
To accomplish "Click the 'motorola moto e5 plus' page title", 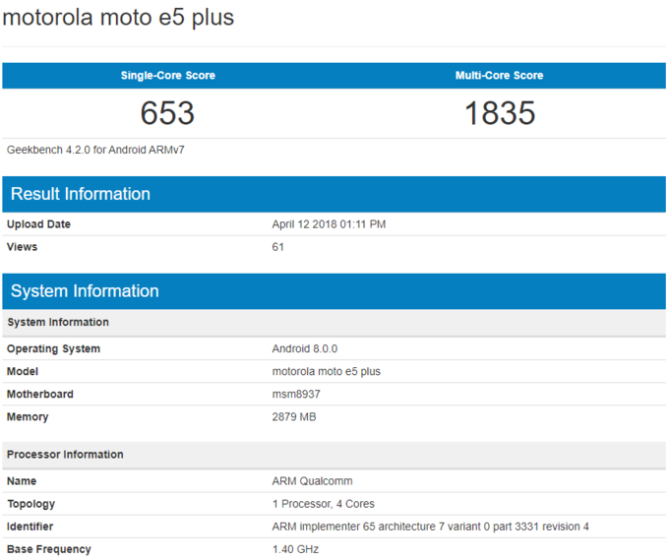I will pyautogui.click(x=119, y=18).
